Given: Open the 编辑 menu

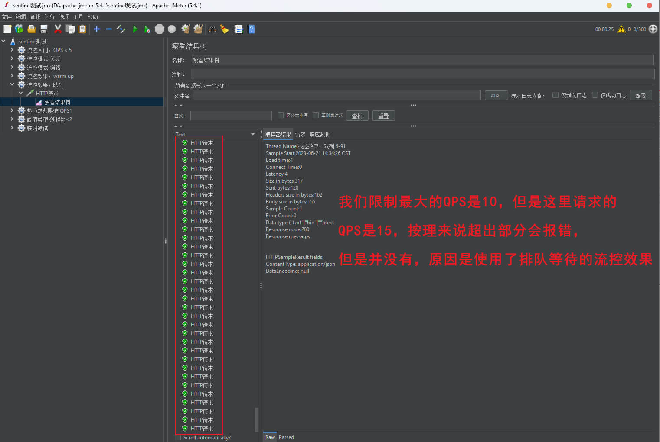Looking at the screenshot, I should click(x=21, y=17).
